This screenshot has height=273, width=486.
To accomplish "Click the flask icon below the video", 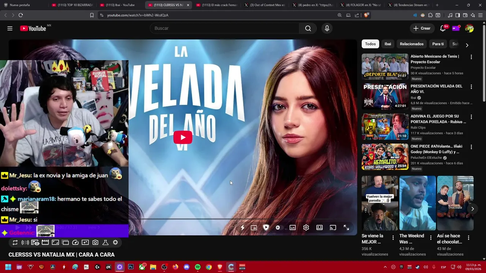I will (x=106, y=243).
